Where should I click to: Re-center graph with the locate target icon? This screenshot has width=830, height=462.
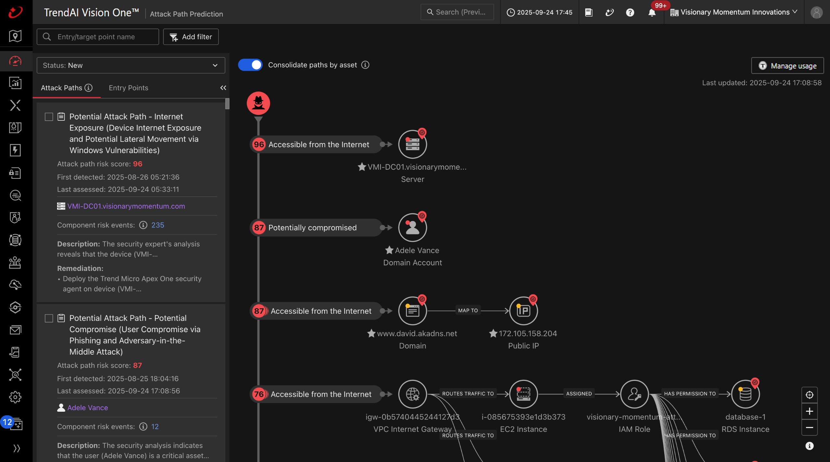[x=809, y=395]
